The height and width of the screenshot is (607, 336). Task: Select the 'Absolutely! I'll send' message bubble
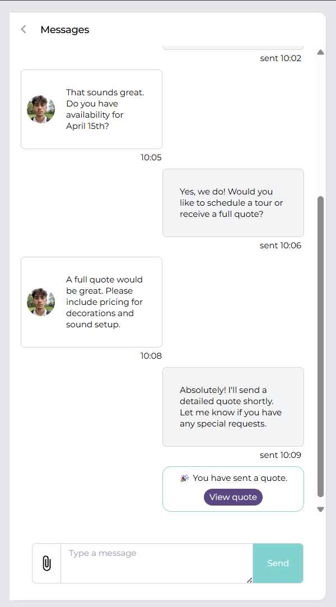[233, 407]
